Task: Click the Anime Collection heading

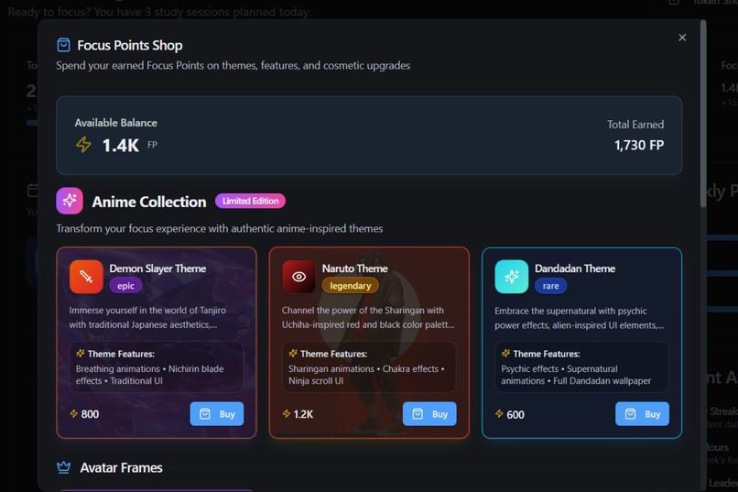Action: click(149, 202)
